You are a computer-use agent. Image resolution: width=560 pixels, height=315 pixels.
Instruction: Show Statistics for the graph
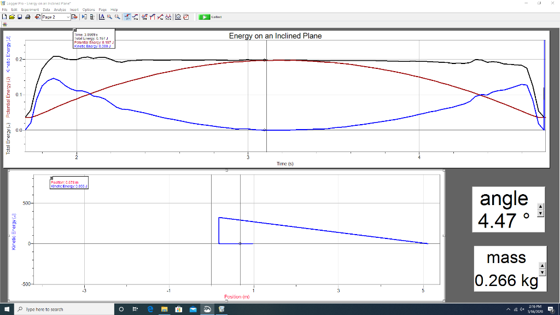point(143,16)
